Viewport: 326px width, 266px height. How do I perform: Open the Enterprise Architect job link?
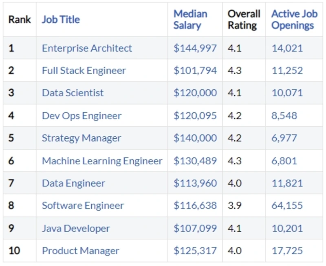click(87, 48)
